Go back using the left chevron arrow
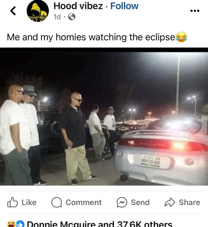This screenshot has height=227, width=208. click(x=13, y=11)
